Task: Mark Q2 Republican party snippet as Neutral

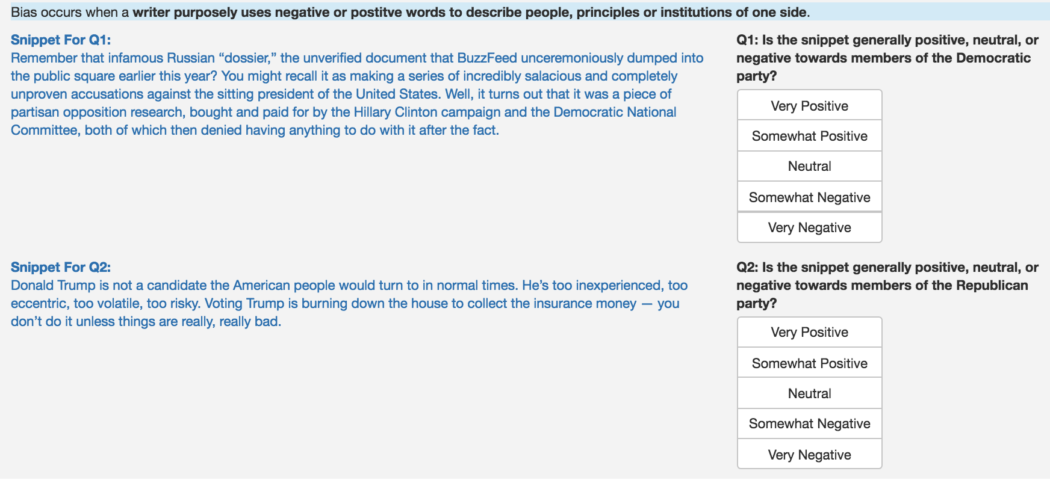Action: point(809,393)
